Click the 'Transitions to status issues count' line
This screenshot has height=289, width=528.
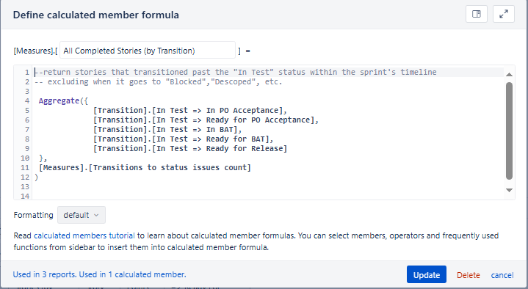[145, 167]
